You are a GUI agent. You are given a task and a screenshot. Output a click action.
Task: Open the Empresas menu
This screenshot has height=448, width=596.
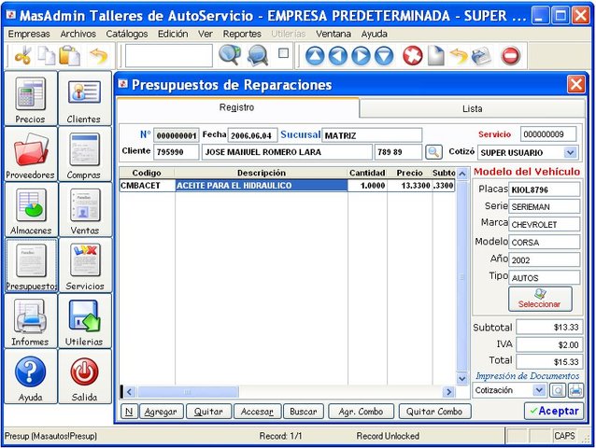click(29, 35)
